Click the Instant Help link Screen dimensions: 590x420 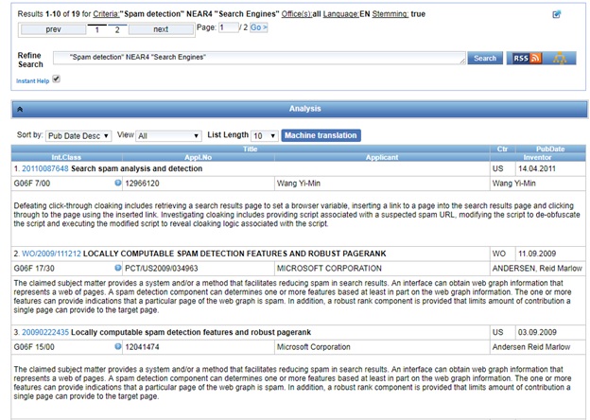point(33,81)
